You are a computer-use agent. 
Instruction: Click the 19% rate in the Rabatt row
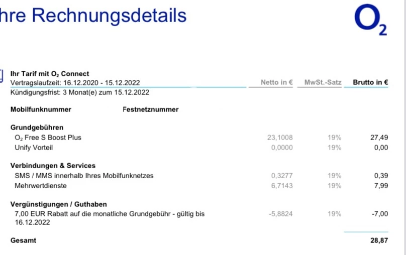(335, 214)
